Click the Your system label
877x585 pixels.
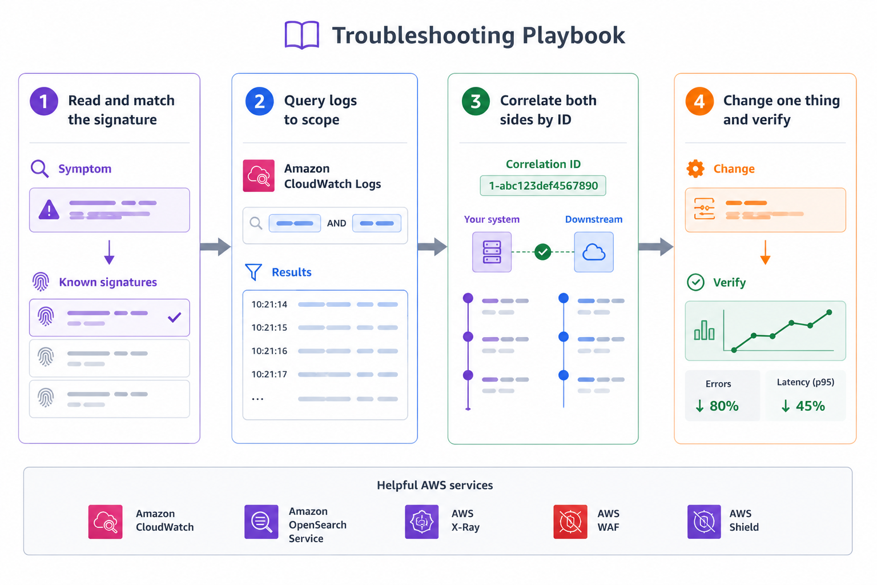(x=492, y=219)
